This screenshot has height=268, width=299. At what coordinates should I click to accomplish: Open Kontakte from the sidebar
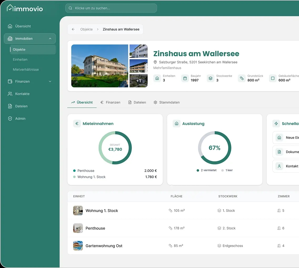click(22, 94)
